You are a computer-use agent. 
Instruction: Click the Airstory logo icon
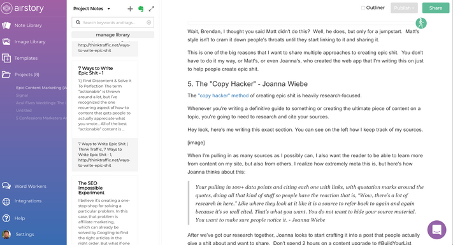6,8
